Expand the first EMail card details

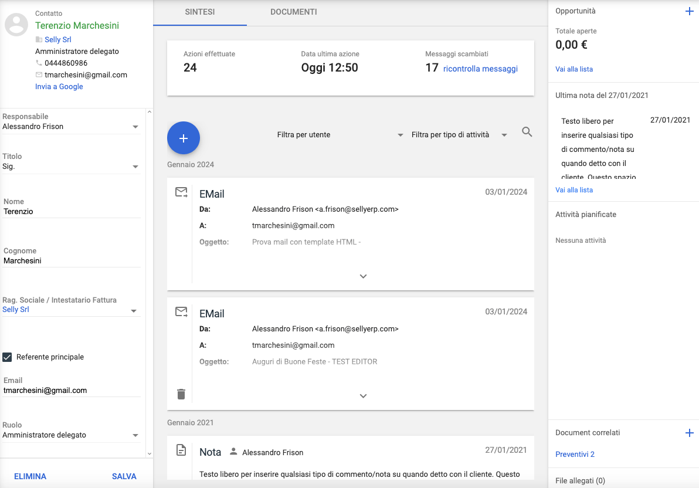tap(363, 276)
